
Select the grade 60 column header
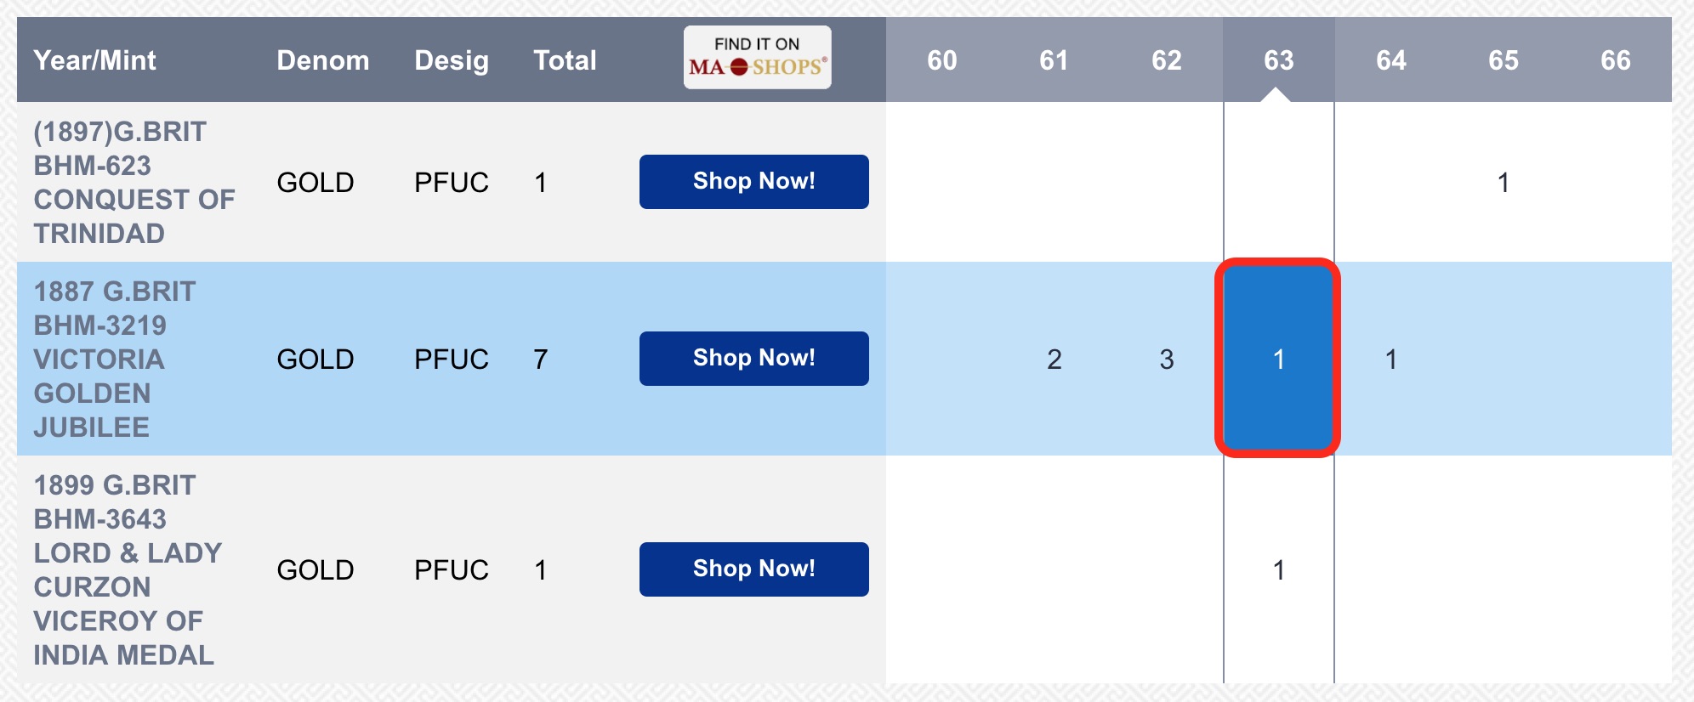pos(941,60)
